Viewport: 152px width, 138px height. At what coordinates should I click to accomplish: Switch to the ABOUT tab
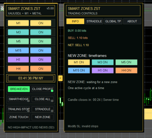132,21
